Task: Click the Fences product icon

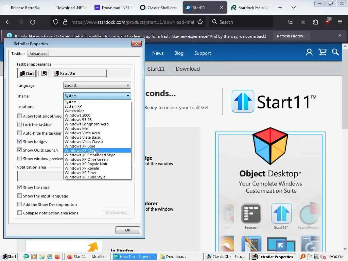Action: [251, 213]
